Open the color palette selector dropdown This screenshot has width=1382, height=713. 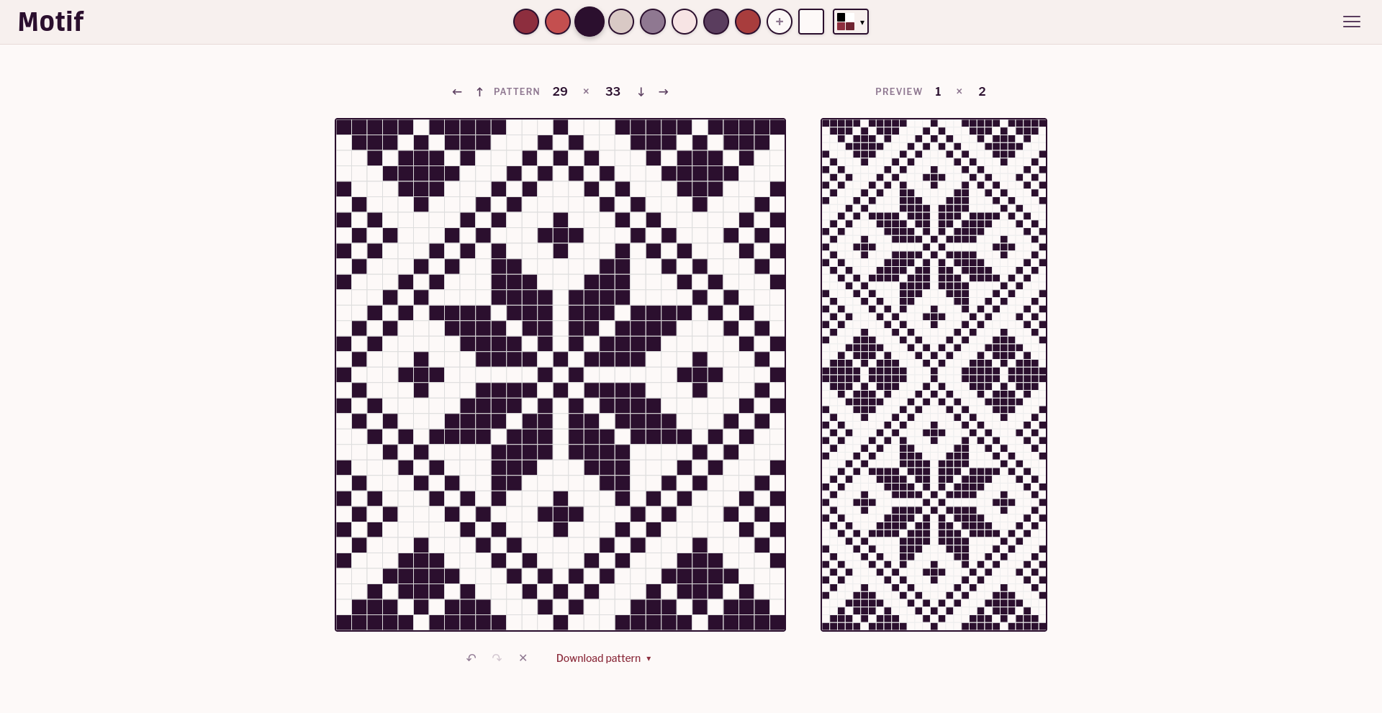click(850, 22)
